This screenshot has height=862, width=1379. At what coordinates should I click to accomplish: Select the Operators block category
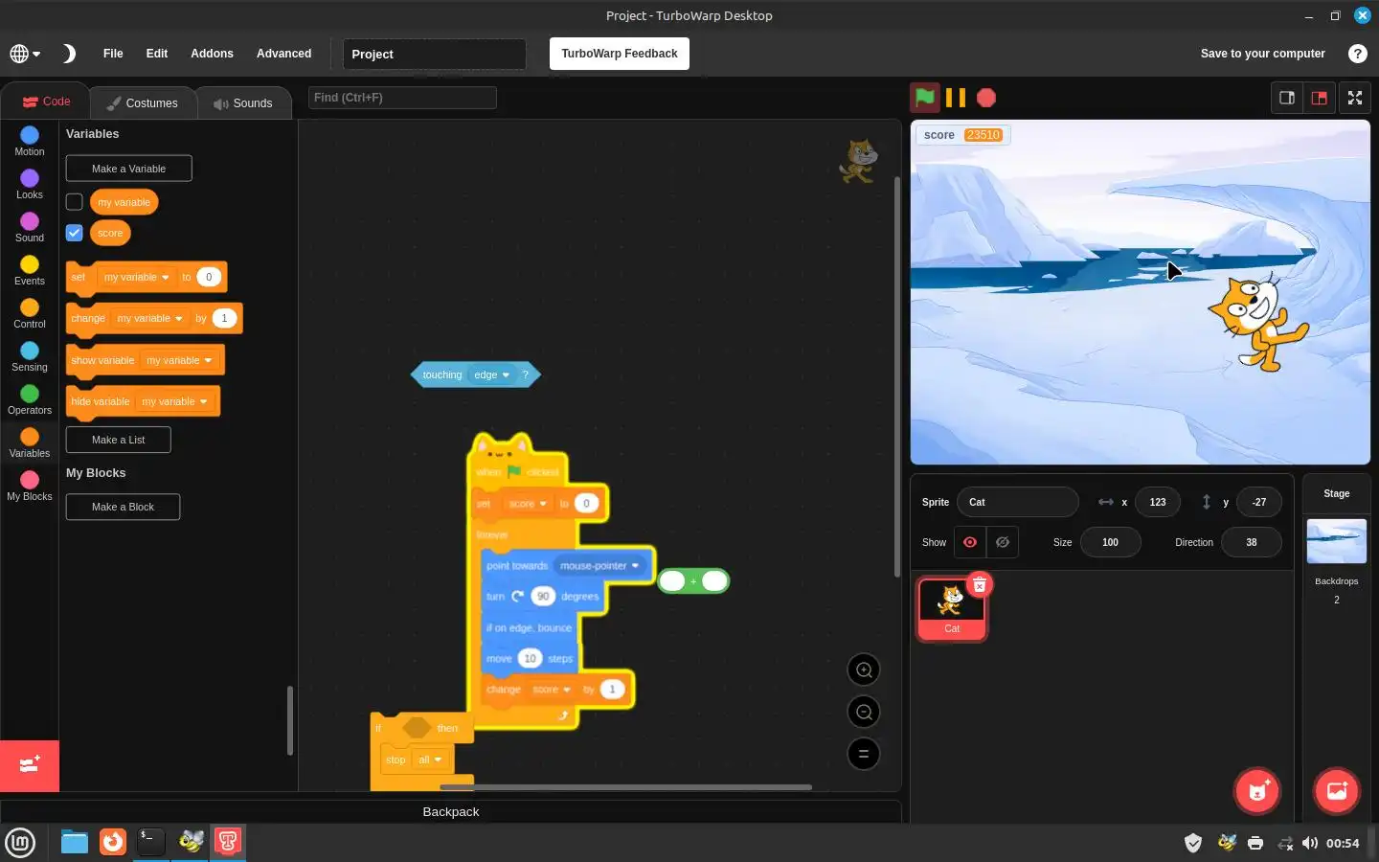click(x=30, y=400)
